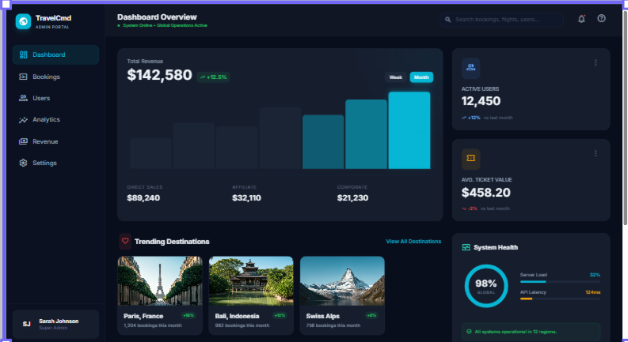Screen dimensions: 628x342
Task: Go to Analytics in the sidebar
Action: 46,120
